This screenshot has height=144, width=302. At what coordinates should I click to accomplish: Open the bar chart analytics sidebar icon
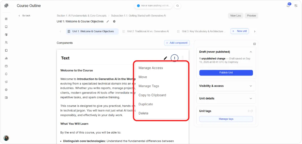pyautogui.click(x=6, y=58)
